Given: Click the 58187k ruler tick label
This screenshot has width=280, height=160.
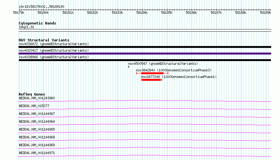Looking at the screenshot, I should (x=216, y=13).
